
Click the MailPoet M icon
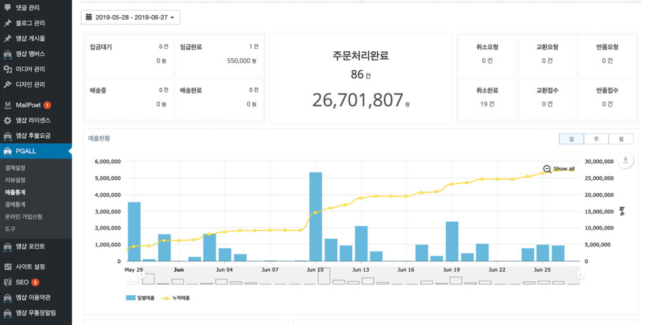click(x=8, y=105)
